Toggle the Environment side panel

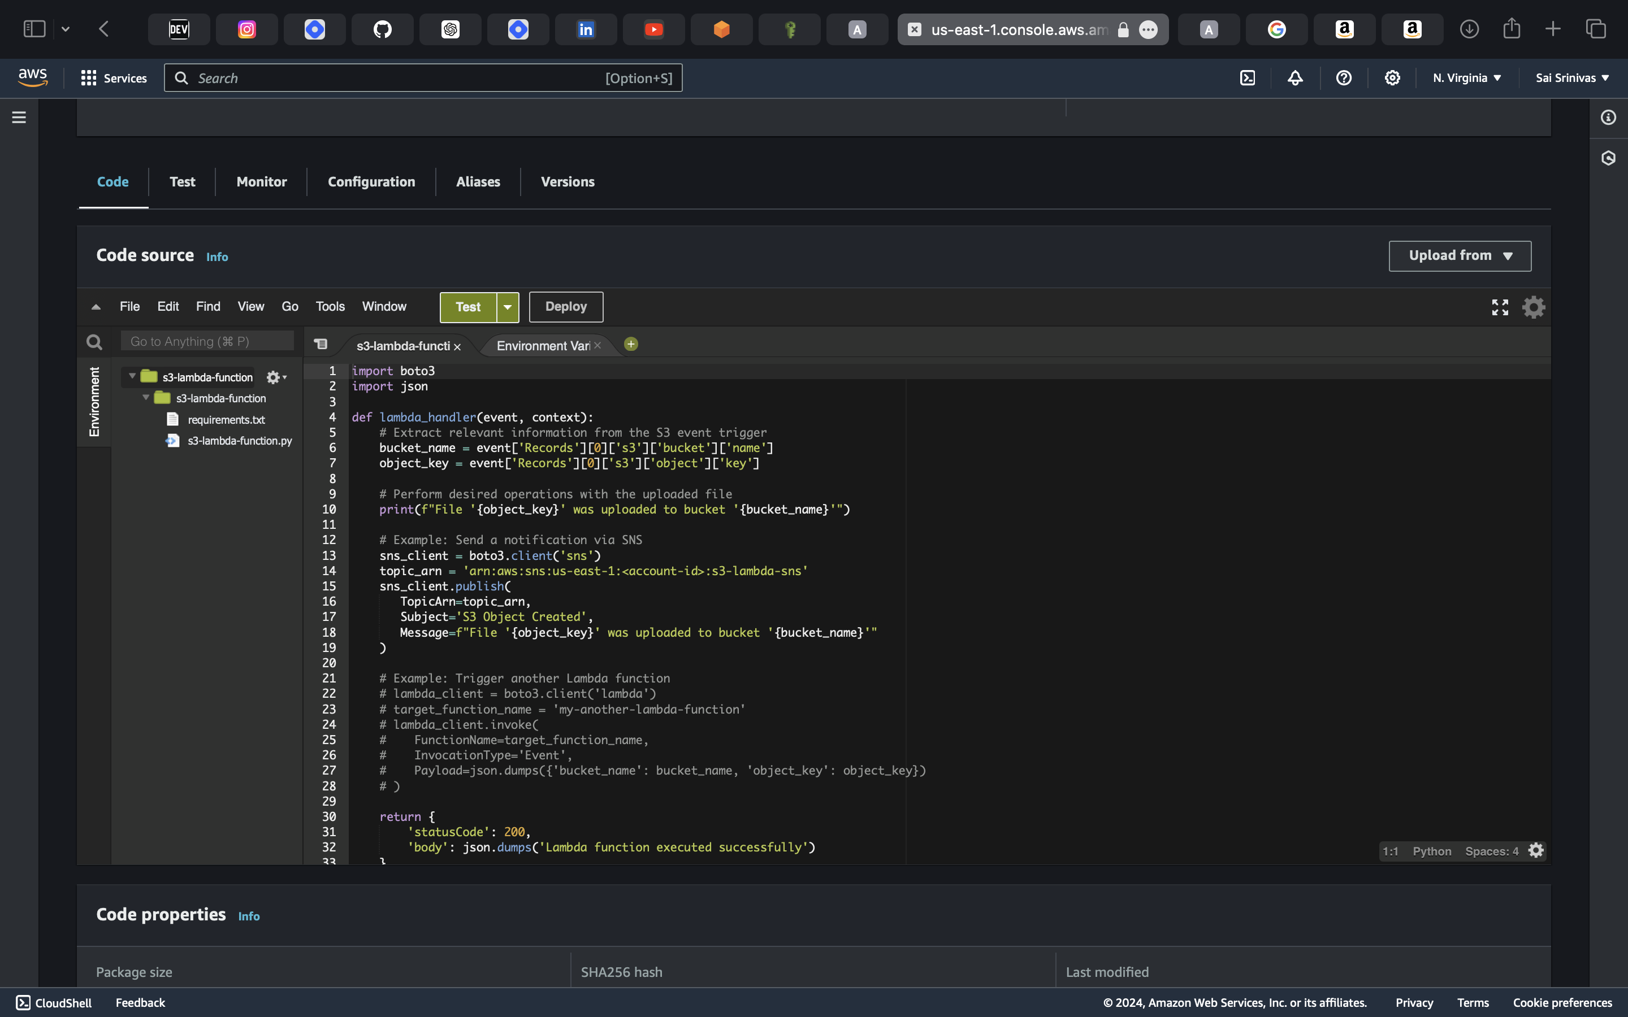click(x=94, y=402)
